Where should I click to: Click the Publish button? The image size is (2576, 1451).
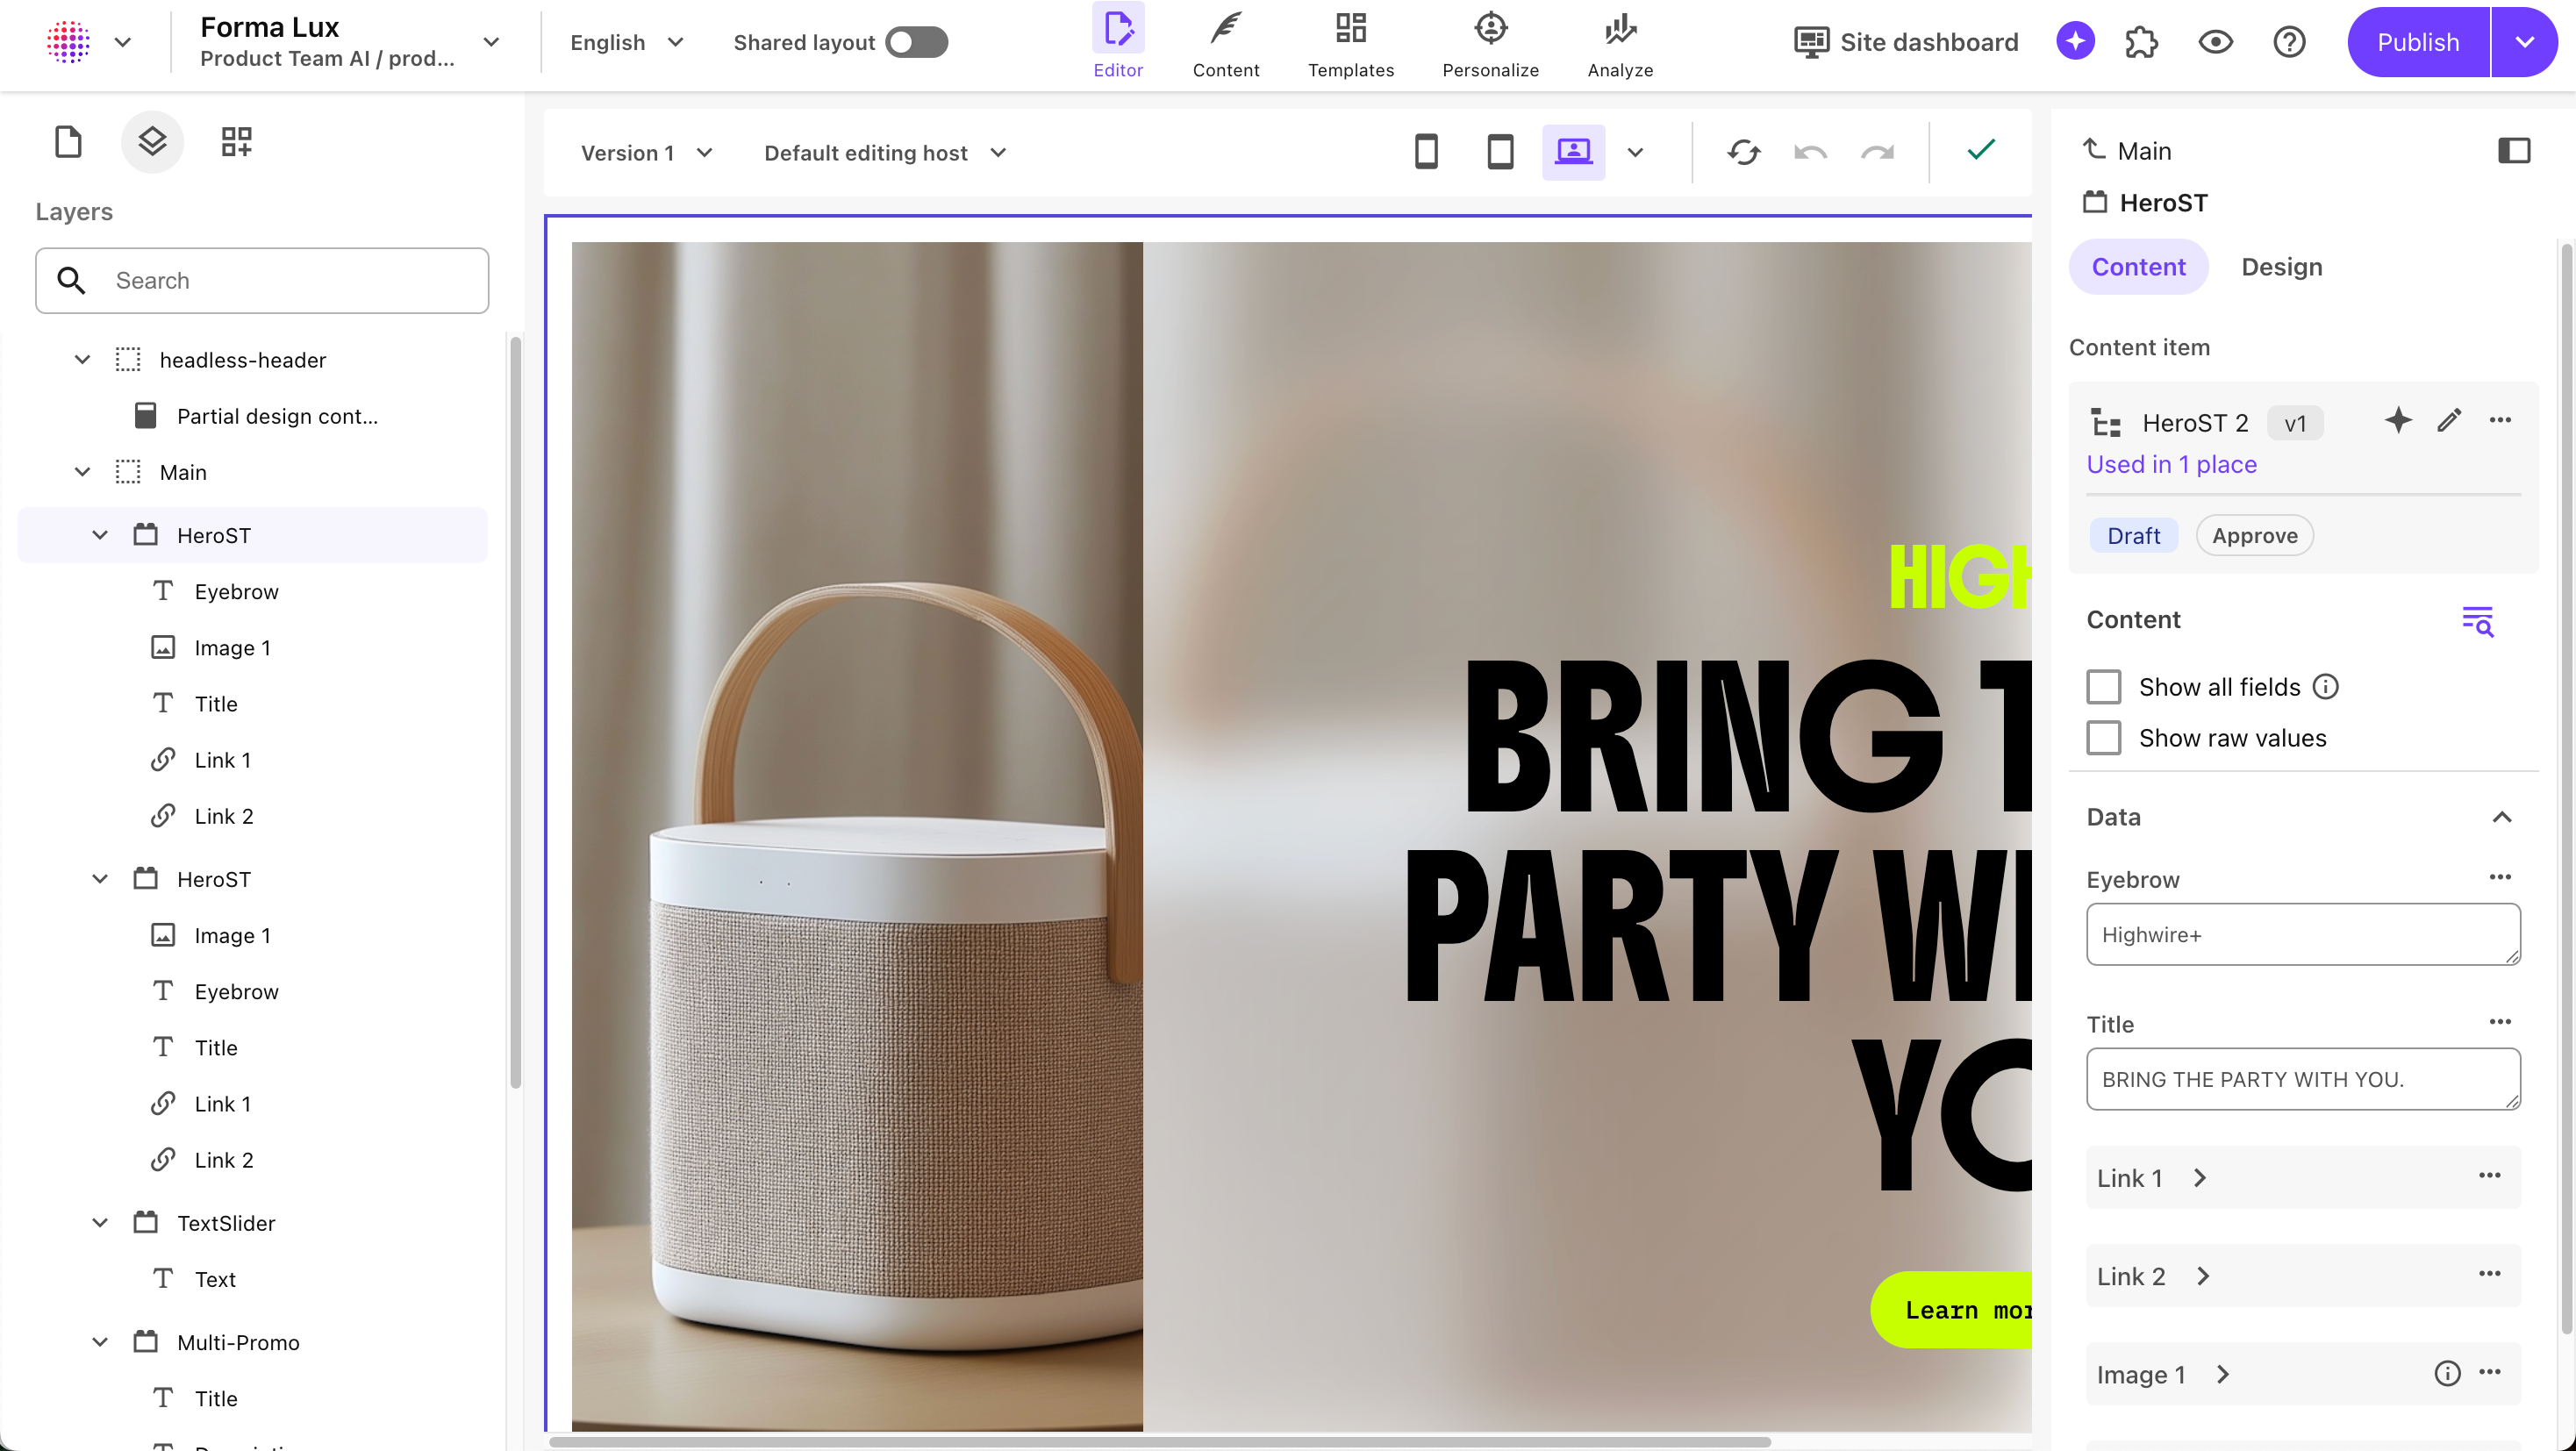coord(2417,42)
